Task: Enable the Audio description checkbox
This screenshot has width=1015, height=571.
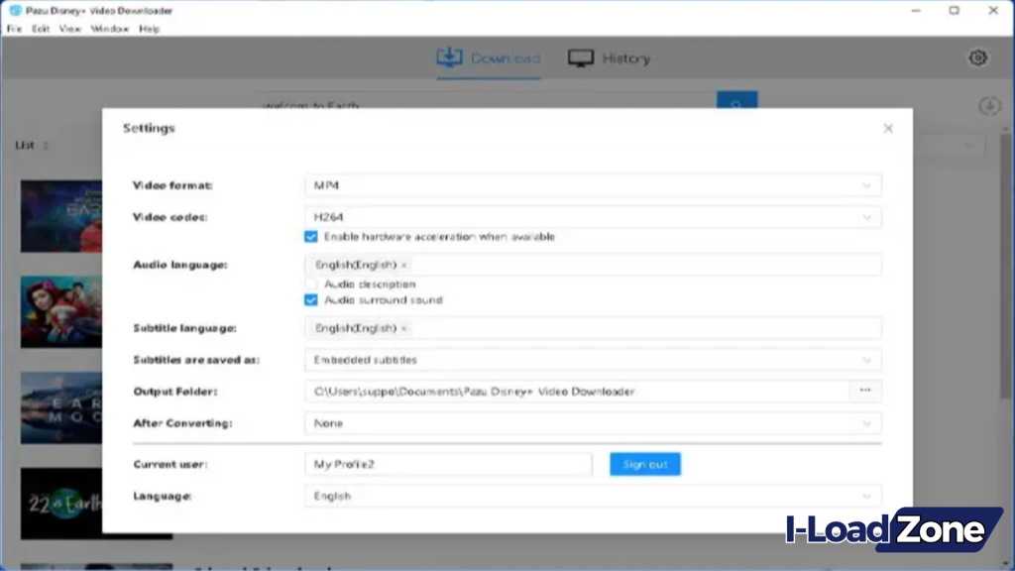Action: (310, 284)
